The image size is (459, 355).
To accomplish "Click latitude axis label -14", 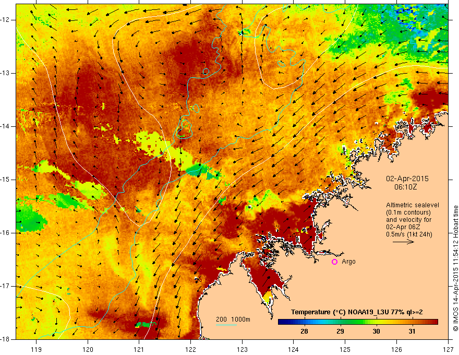I will click(5, 126).
